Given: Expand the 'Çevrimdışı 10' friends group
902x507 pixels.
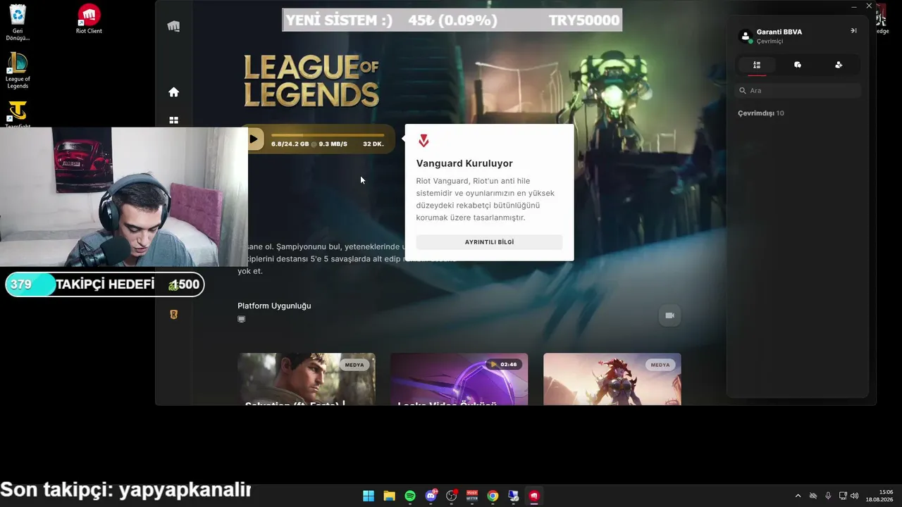Looking at the screenshot, I should pyautogui.click(x=761, y=113).
